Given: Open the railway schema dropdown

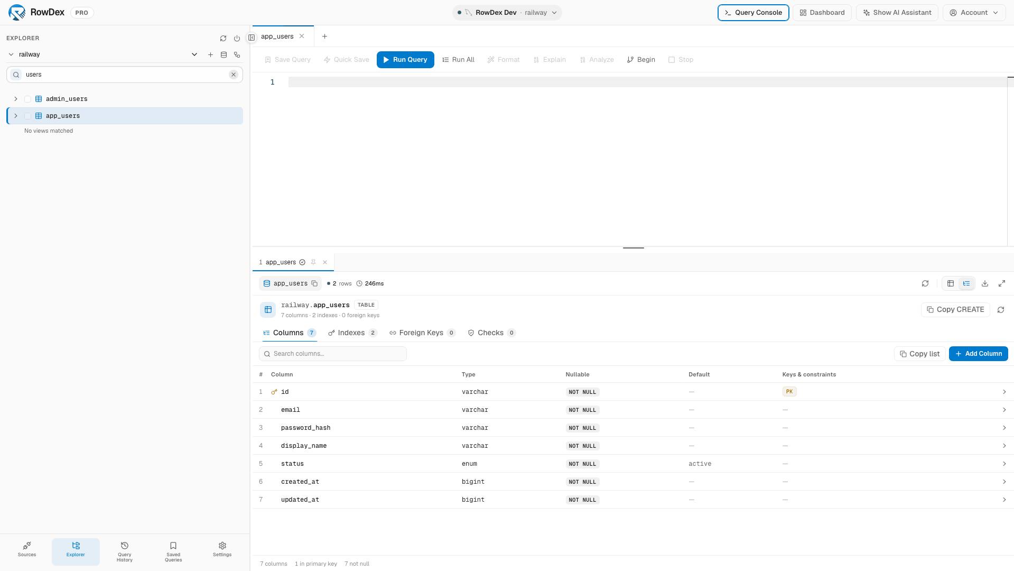Looking at the screenshot, I should 194,54.
